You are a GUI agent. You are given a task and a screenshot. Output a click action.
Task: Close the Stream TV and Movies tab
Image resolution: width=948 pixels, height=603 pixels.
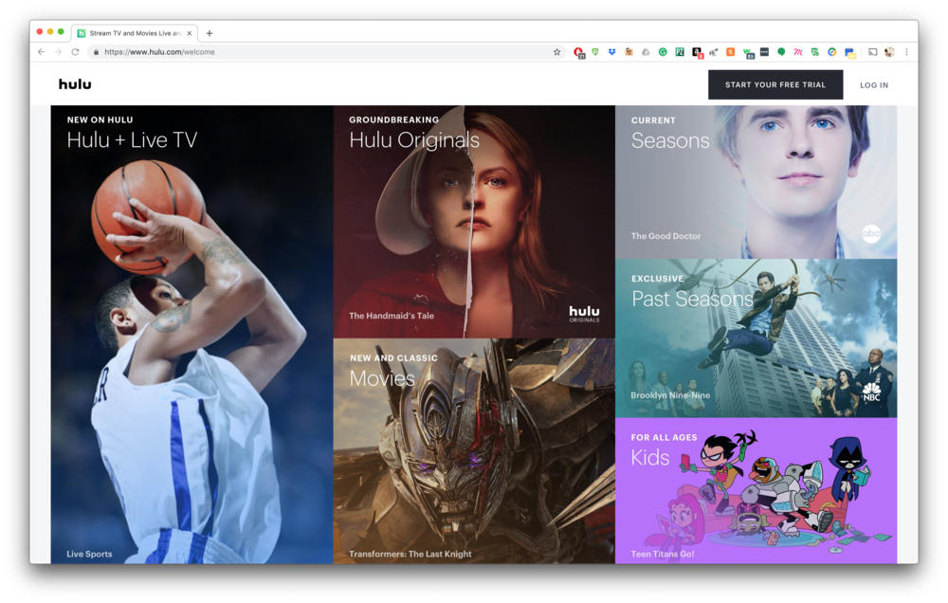click(190, 33)
